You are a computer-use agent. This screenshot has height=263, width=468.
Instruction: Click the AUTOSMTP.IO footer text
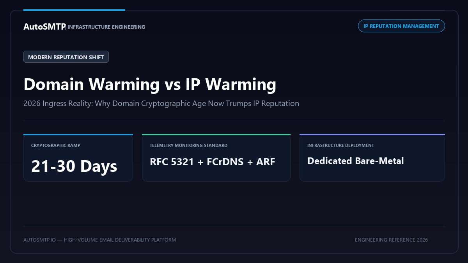coord(99,240)
